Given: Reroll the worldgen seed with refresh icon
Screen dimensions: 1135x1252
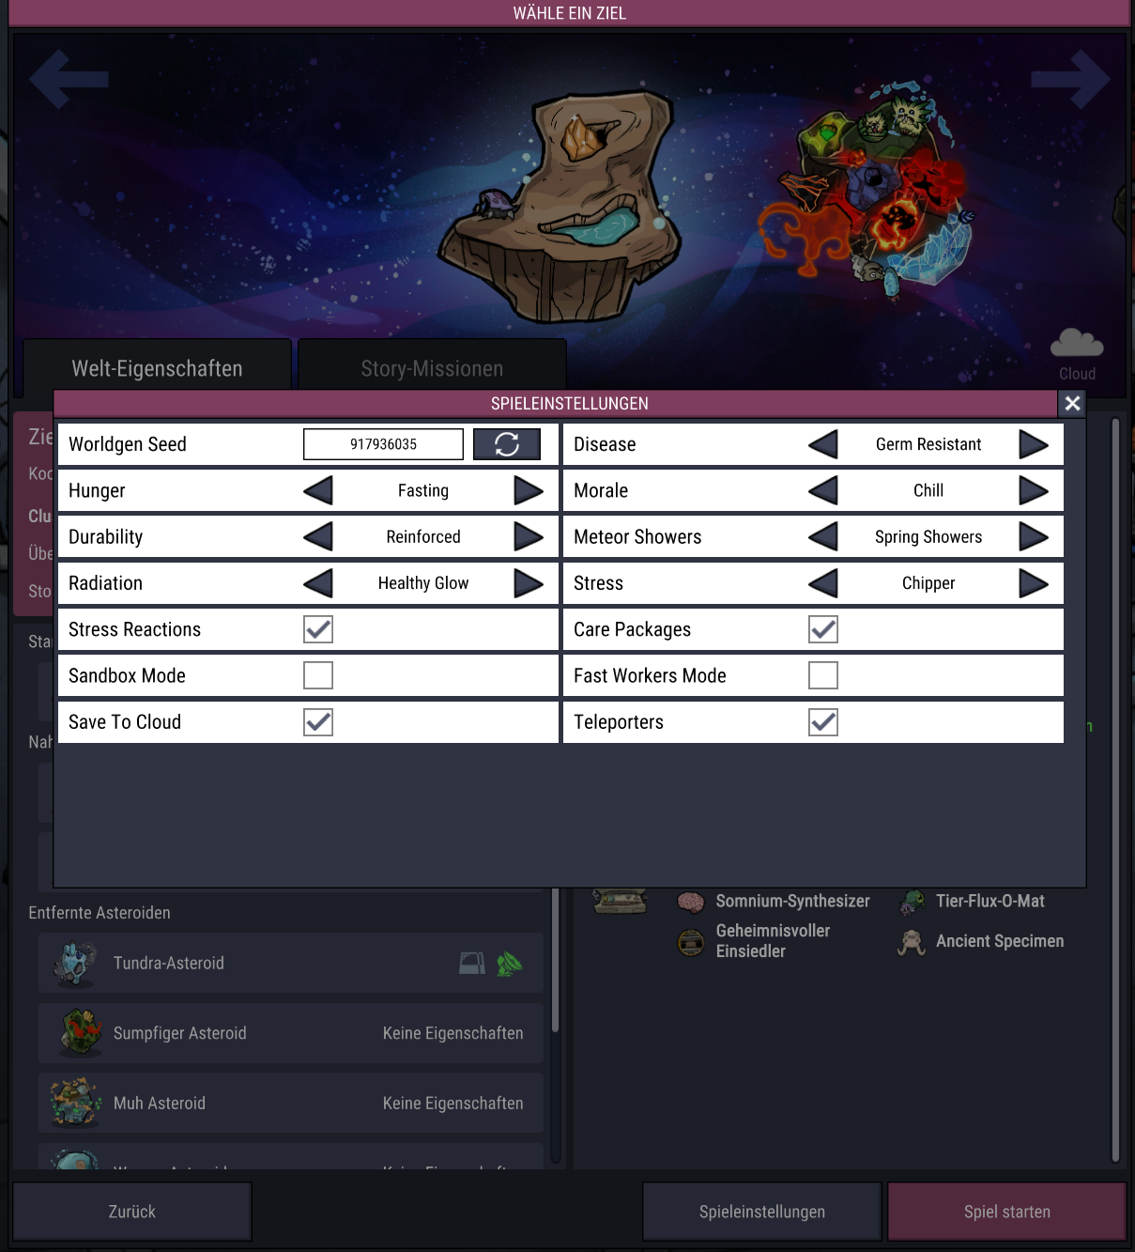Looking at the screenshot, I should pyautogui.click(x=507, y=444).
